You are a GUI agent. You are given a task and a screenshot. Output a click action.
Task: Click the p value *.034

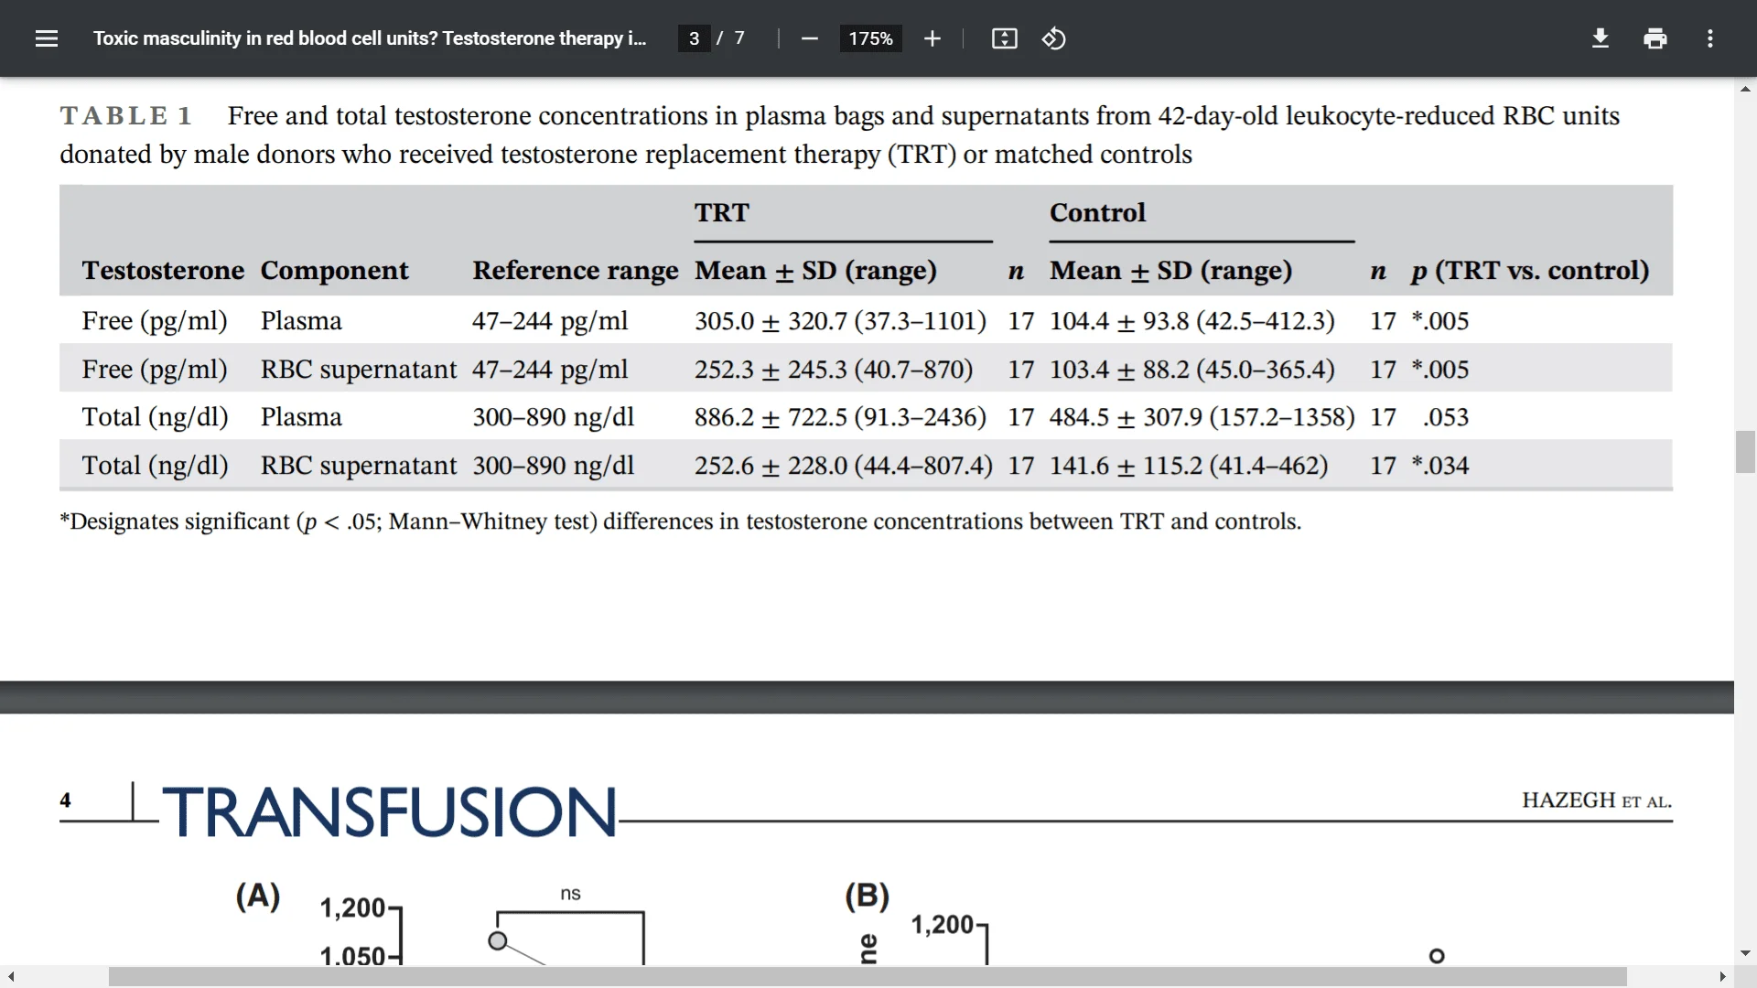[1439, 466]
